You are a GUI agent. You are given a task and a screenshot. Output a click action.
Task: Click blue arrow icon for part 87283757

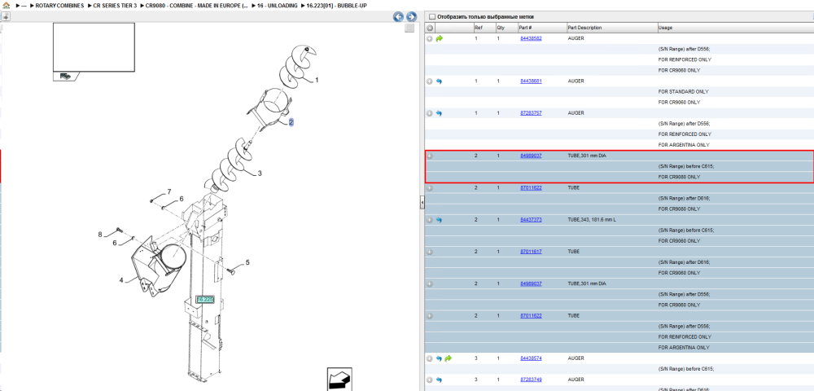click(x=439, y=112)
